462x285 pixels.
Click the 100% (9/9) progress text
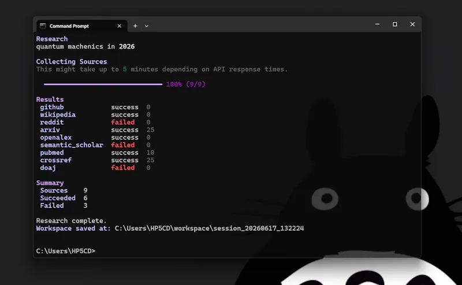[185, 84]
